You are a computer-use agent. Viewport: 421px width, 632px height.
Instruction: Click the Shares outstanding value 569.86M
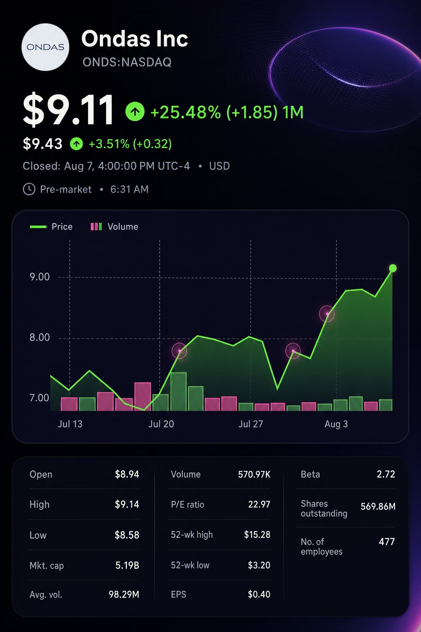(x=378, y=507)
